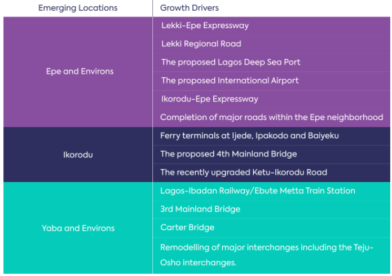The width and height of the screenshot is (392, 276).
Task: Click Completion of major roads within Epe
Action: 271,117
